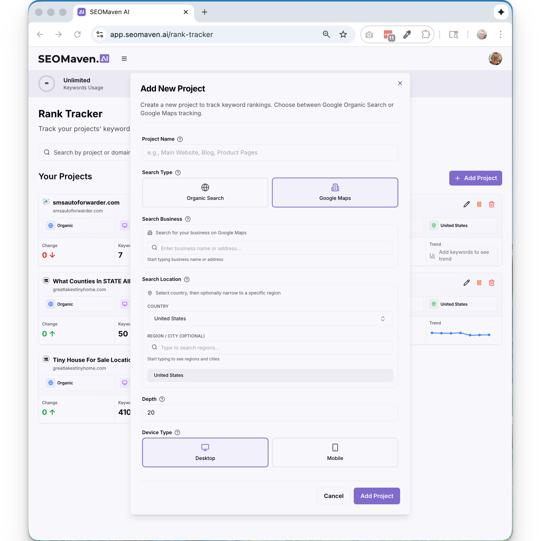The width and height of the screenshot is (541, 541).
Task: Open a new browser tab
Action: (204, 12)
